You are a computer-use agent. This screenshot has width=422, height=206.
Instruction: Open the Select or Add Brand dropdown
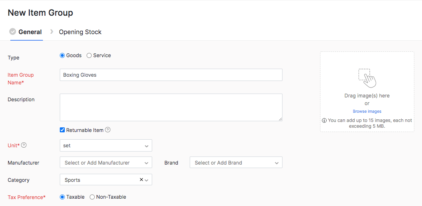point(236,163)
